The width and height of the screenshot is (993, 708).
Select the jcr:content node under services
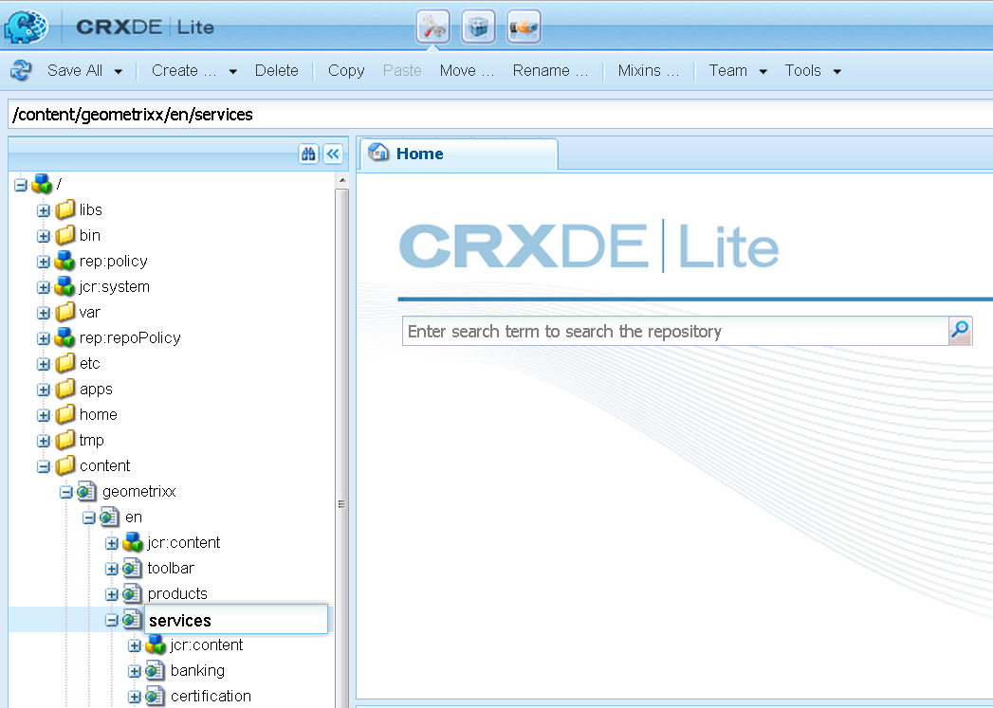tap(207, 644)
